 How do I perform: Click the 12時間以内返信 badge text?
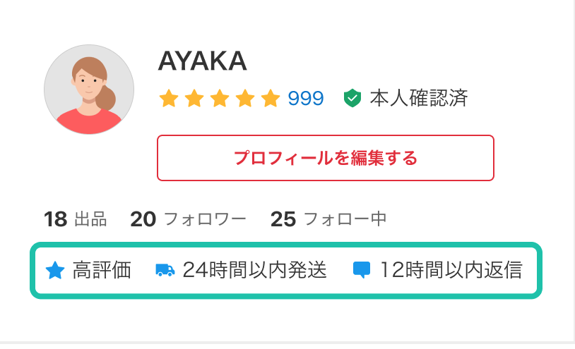[x=451, y=270]
